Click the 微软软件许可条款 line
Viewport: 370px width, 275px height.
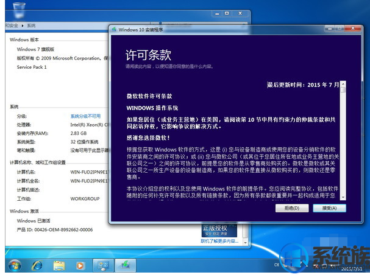point(149,96)
